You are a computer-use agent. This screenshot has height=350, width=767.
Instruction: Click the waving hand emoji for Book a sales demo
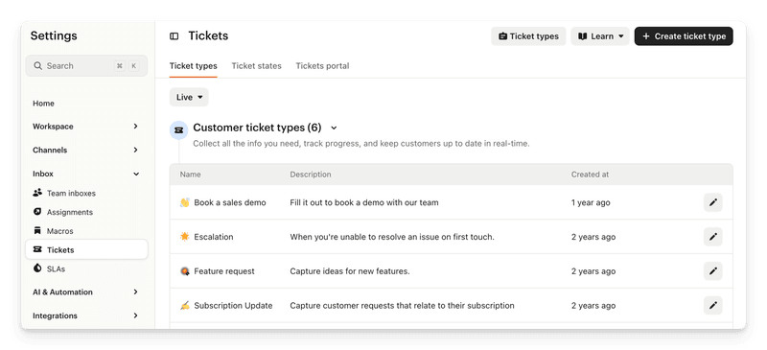[x=184, y=202]
